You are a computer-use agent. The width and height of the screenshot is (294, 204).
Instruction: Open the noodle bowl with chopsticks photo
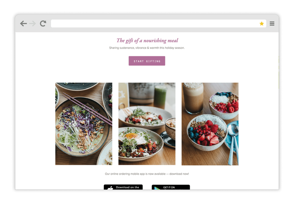point(84,124)
